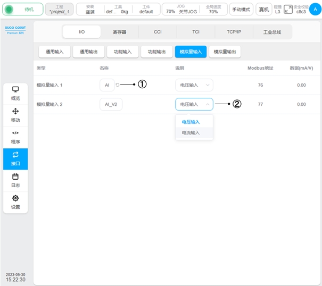Open the 概览 overview sidebar icon
The height and width of the screenshot is (286, 322).
coord(15,93)
